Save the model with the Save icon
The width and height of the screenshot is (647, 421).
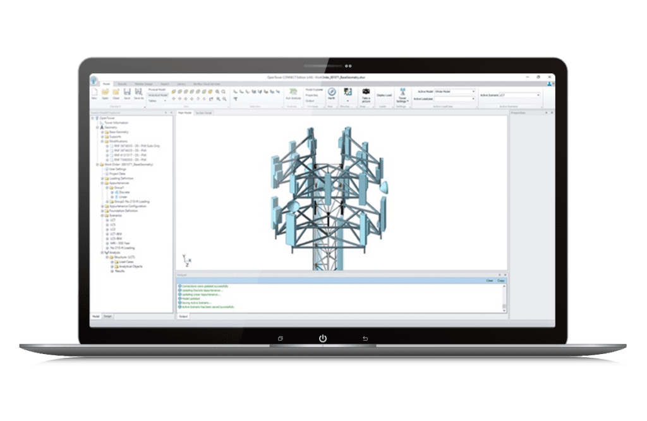[x=127, y=94]
